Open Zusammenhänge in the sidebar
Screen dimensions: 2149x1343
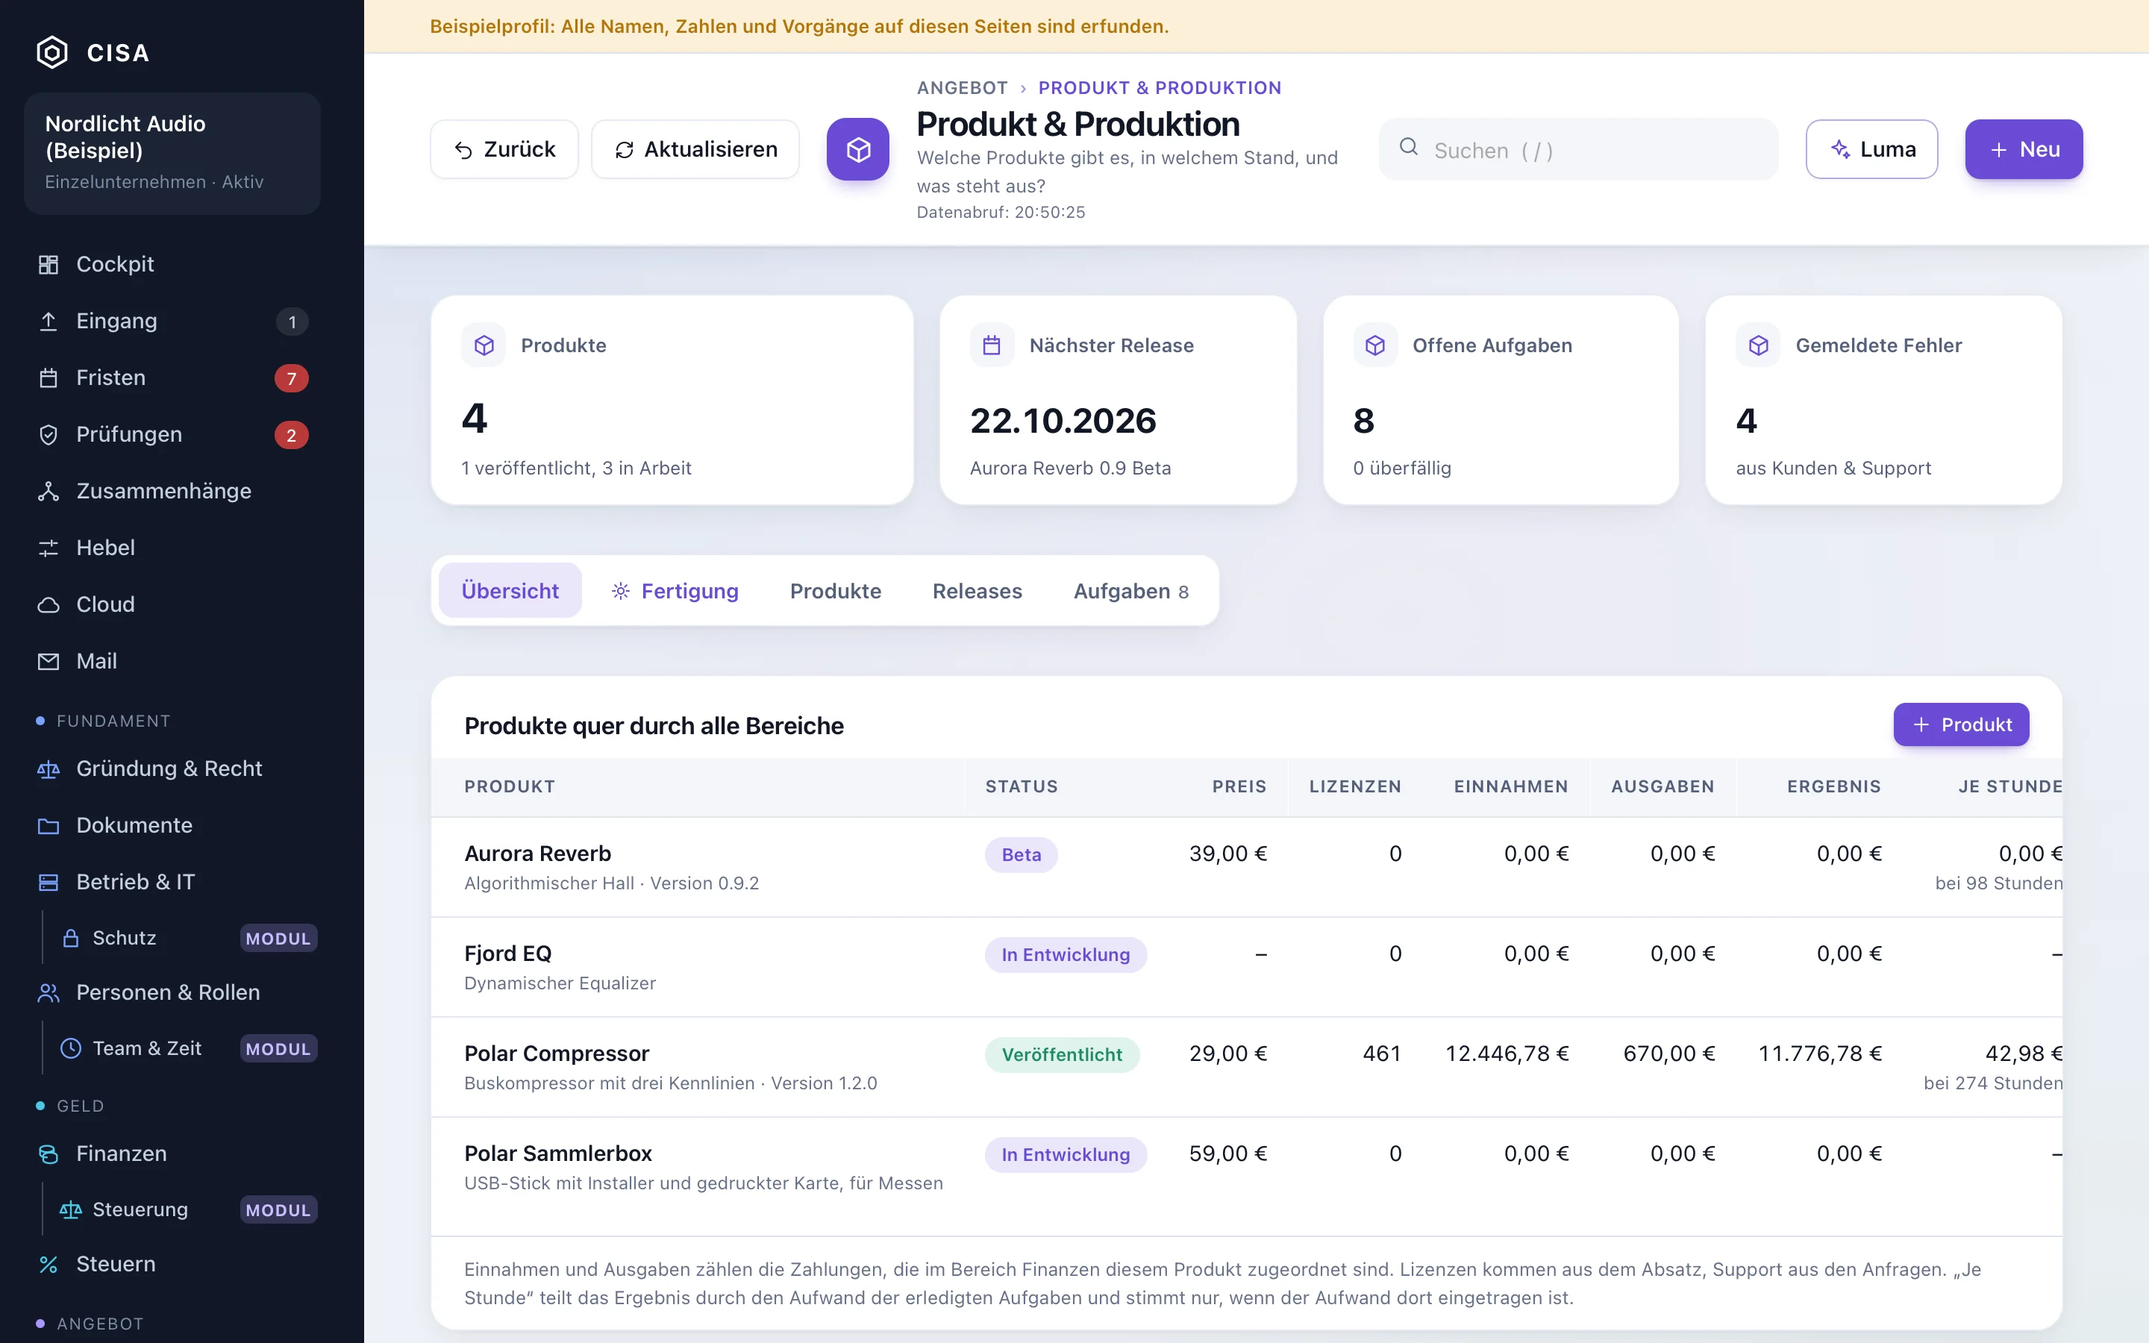(172, 491)
